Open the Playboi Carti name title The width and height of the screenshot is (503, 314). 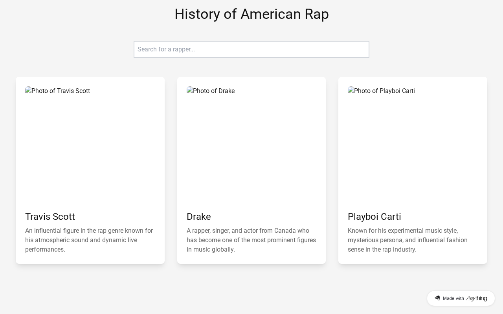click(374, 217)
